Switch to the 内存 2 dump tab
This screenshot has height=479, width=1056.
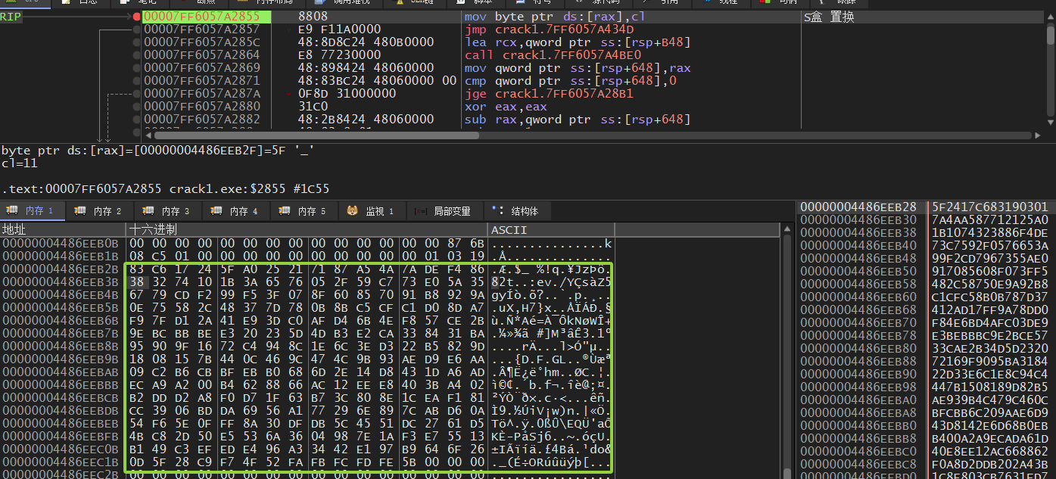click(100, 211)
